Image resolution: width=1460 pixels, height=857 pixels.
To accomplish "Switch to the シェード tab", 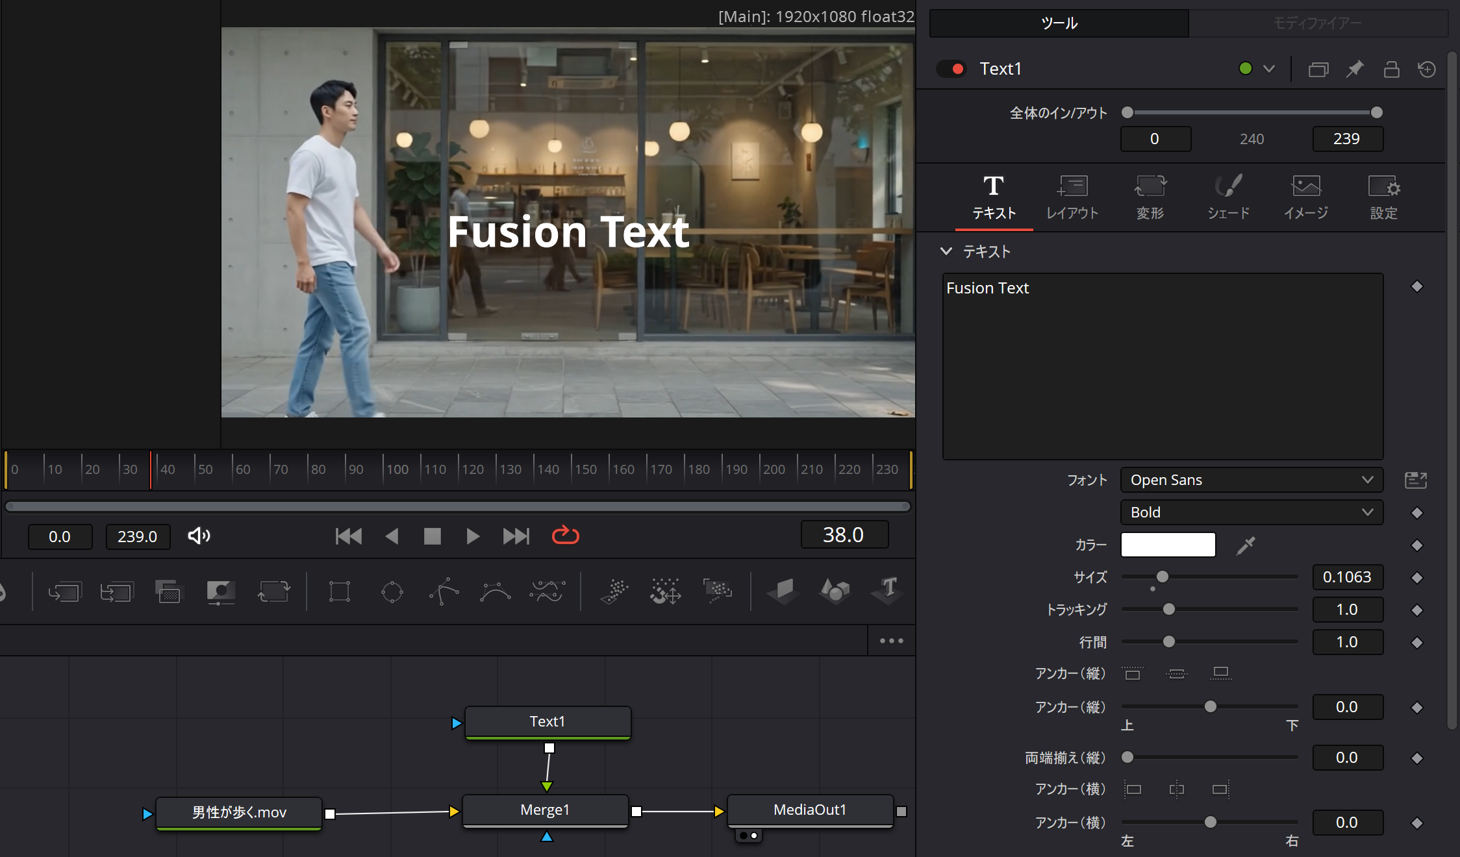I will tap(1227, 198).
